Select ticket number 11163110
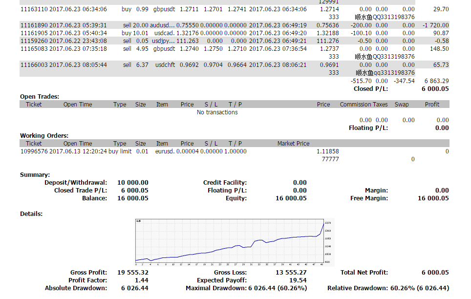Image resolution: width=471 pixels, height=299 pixels. 34,9
